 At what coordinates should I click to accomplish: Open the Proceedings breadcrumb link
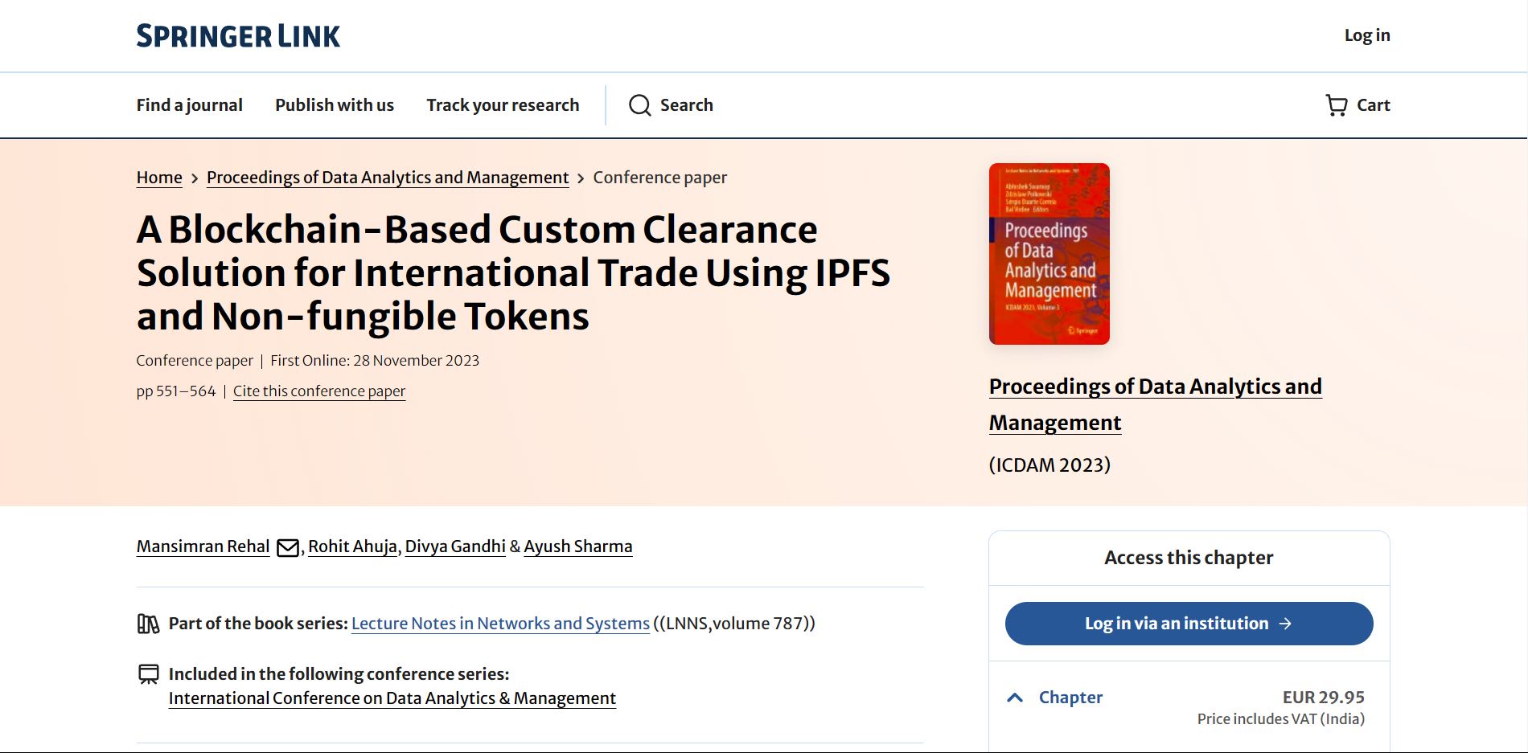(x=387, y=178)
